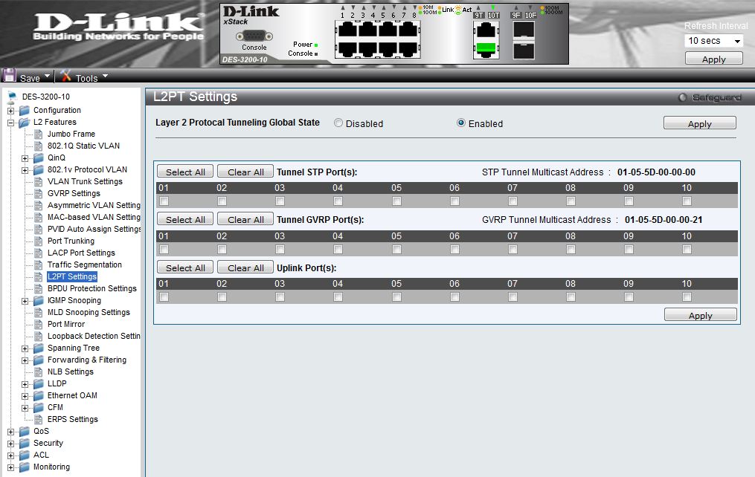This screenshot has height=477, width=755.
Task: Click Clear All for Tunnel STP ports
Action: 245,172
